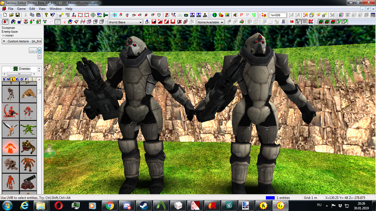Open Google Chrome from the taskbar

tap(110, 206)
